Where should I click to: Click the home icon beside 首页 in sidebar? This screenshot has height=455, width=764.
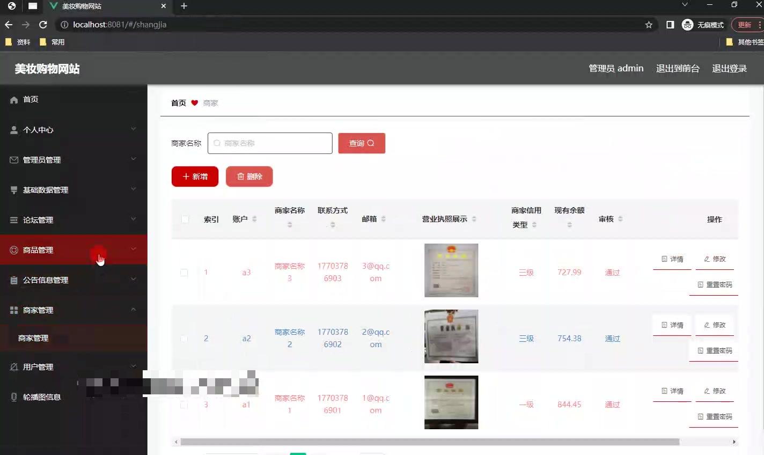click(x=14, y=100)
